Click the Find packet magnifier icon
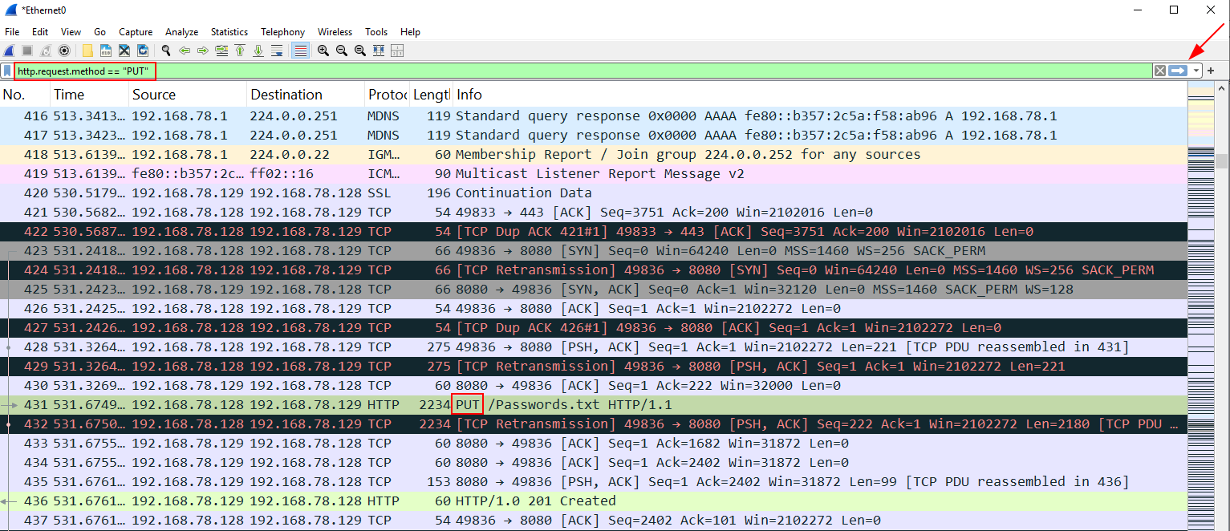The height and width of the screenshot is (531, 1230). pos(165,51)
